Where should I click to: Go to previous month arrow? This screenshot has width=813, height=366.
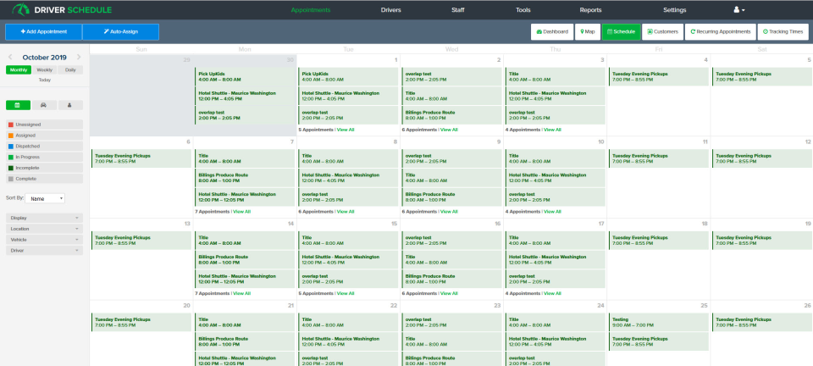10,58
